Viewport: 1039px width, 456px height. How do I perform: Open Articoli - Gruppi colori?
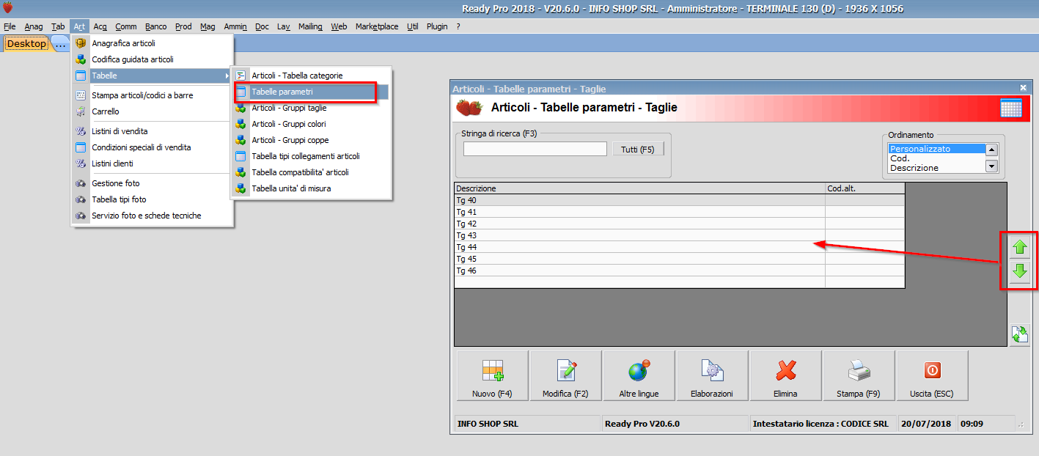pos(311,124)
